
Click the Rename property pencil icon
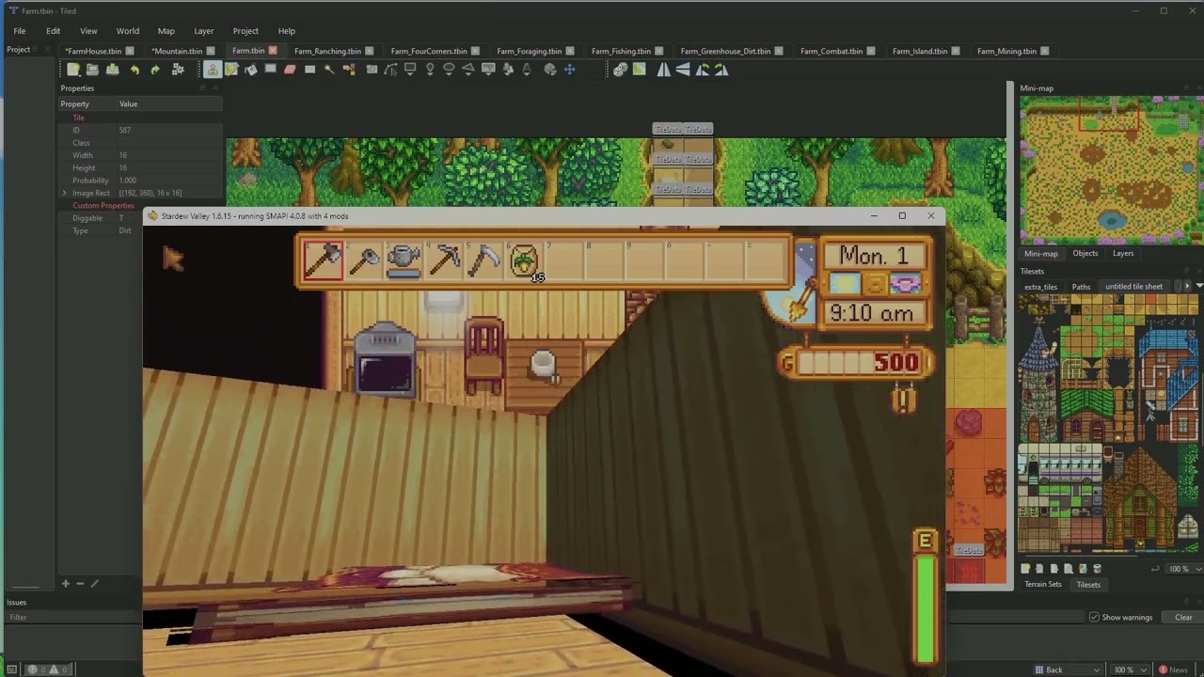click(94, 584)
